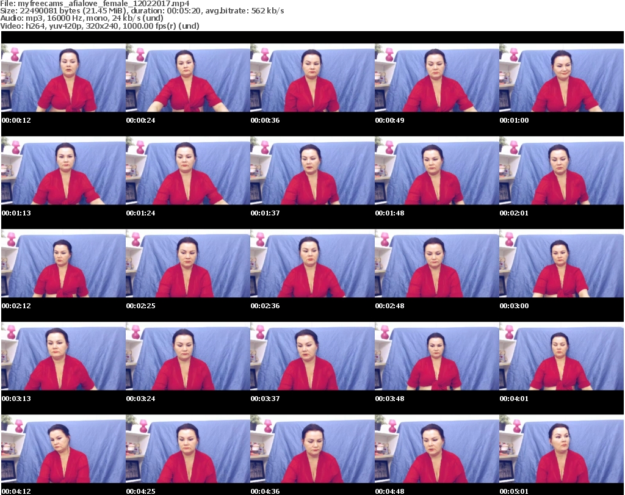This screenshot has width=625, height=495.
Task: Click the 00:01:00 timestamp label
Action: (x=514, y=120)
